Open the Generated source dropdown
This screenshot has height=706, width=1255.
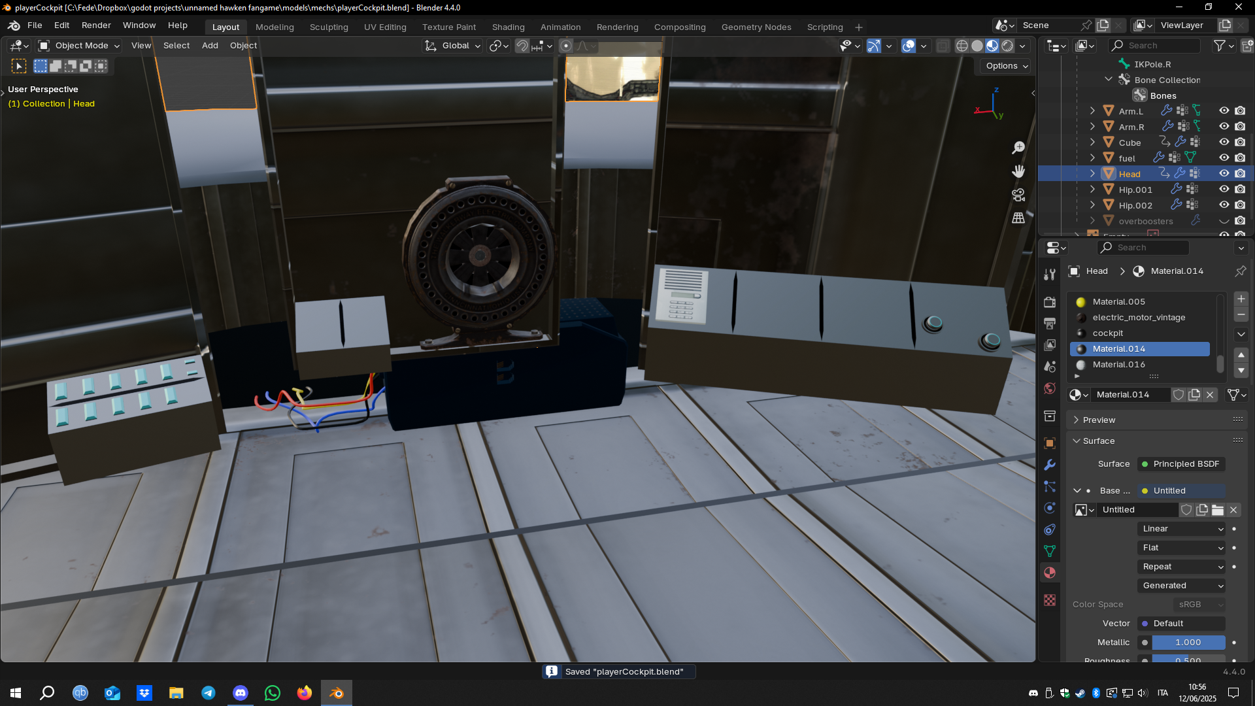click(1182, 586)
